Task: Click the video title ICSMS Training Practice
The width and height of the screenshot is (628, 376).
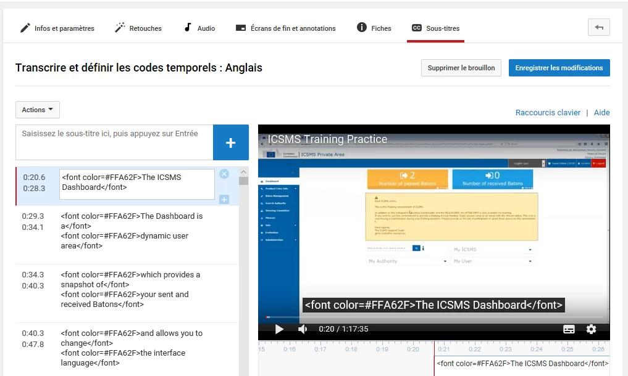Action: pos(327,139)
